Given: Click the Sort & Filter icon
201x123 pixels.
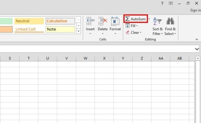Looking at the screenshot, I should point(157,21).
